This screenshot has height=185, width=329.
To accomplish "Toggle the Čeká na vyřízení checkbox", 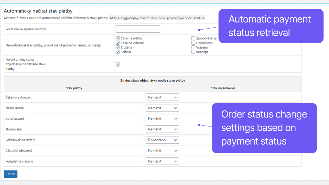I will tap(118, 43).
